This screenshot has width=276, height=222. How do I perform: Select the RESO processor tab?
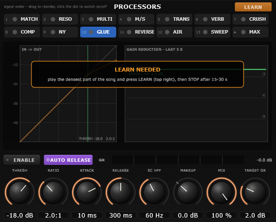point(60,19)
